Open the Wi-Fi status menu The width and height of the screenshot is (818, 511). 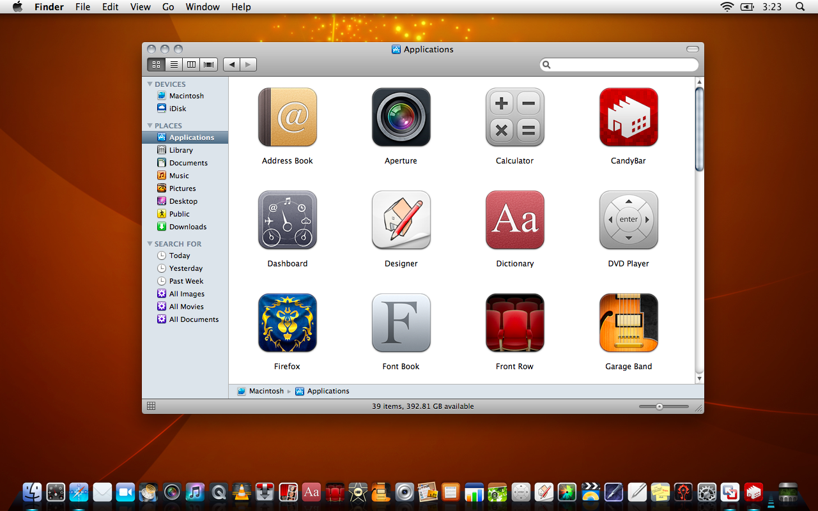[727, 7]
